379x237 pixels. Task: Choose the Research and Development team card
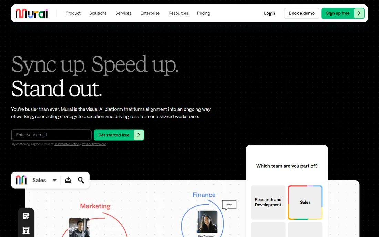(x=268, y=203)
